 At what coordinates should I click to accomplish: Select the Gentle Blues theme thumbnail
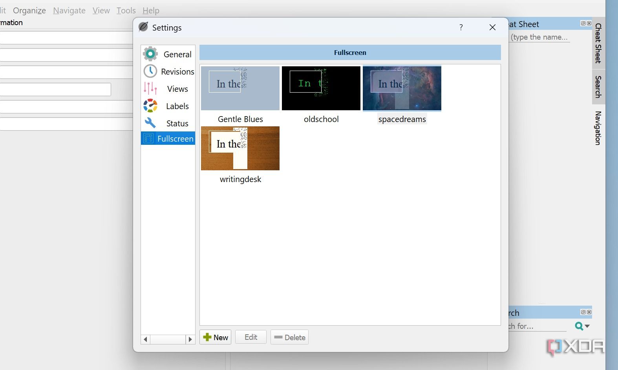[240, 88]
